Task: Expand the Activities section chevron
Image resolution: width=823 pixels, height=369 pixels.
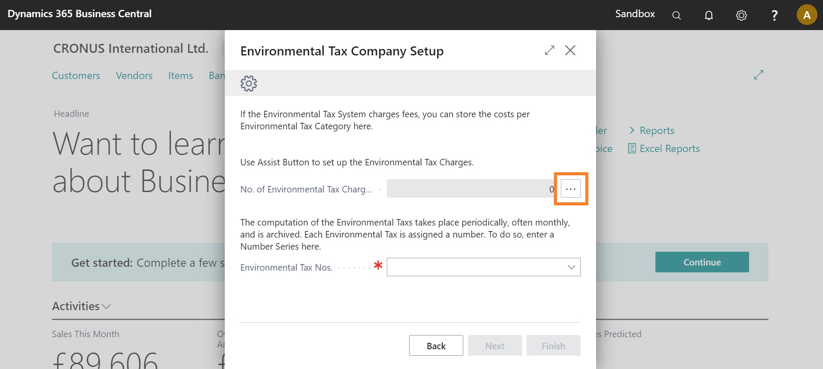Action: (x=106, y=306)
